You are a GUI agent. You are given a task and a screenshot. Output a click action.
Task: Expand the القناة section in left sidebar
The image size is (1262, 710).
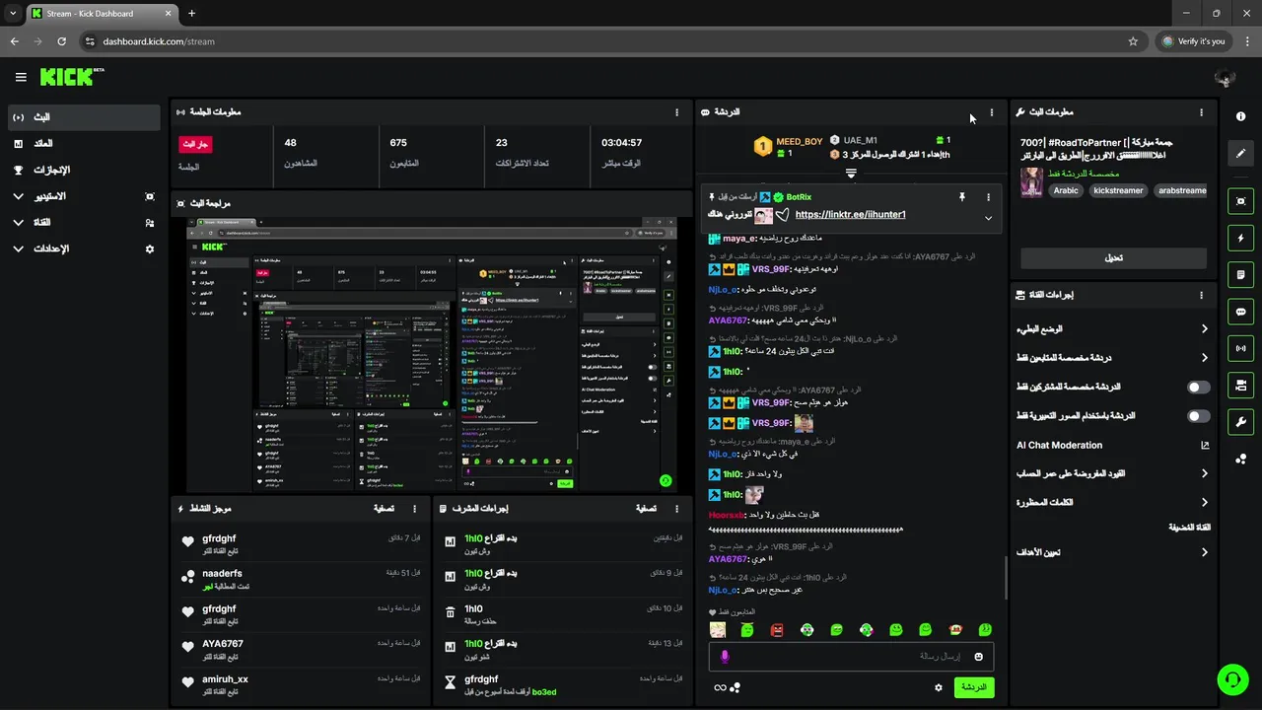[19, 223]
